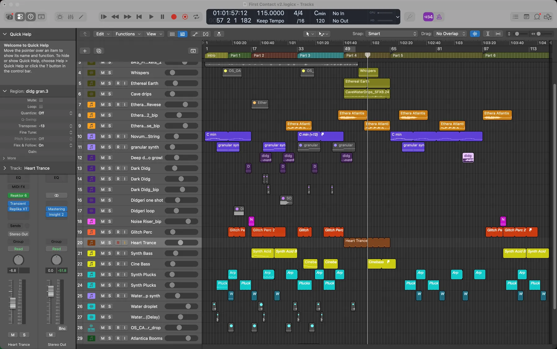557x349 pixels.
Task: Open the Snap Smart dropdown
Action: coord(392,34)
